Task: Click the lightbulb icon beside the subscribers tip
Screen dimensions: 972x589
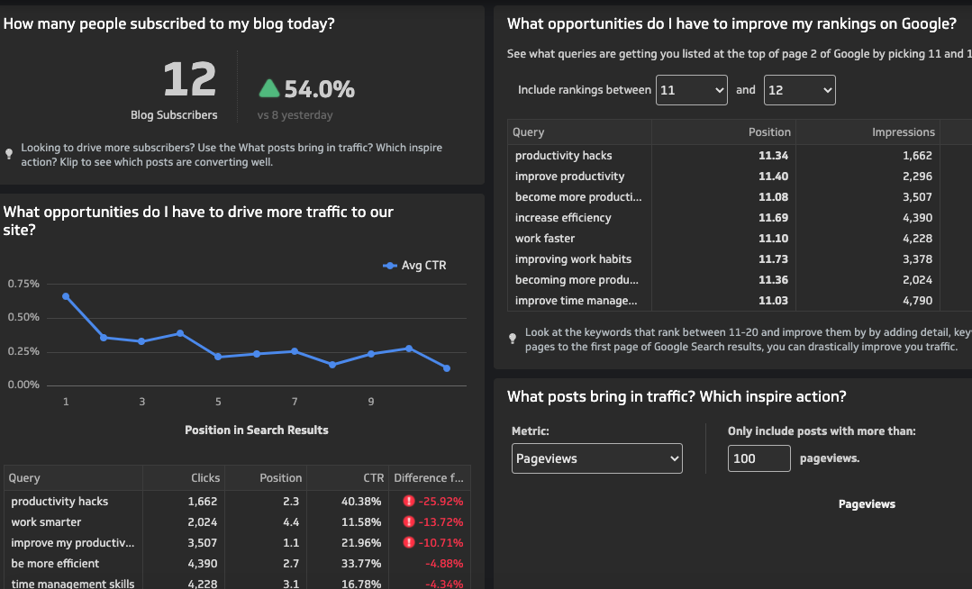Action: point(9,154)
